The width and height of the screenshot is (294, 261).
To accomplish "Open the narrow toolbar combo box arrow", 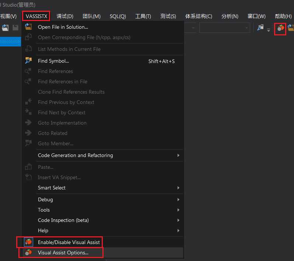I will pyautogui.click(x=193, y=28).
